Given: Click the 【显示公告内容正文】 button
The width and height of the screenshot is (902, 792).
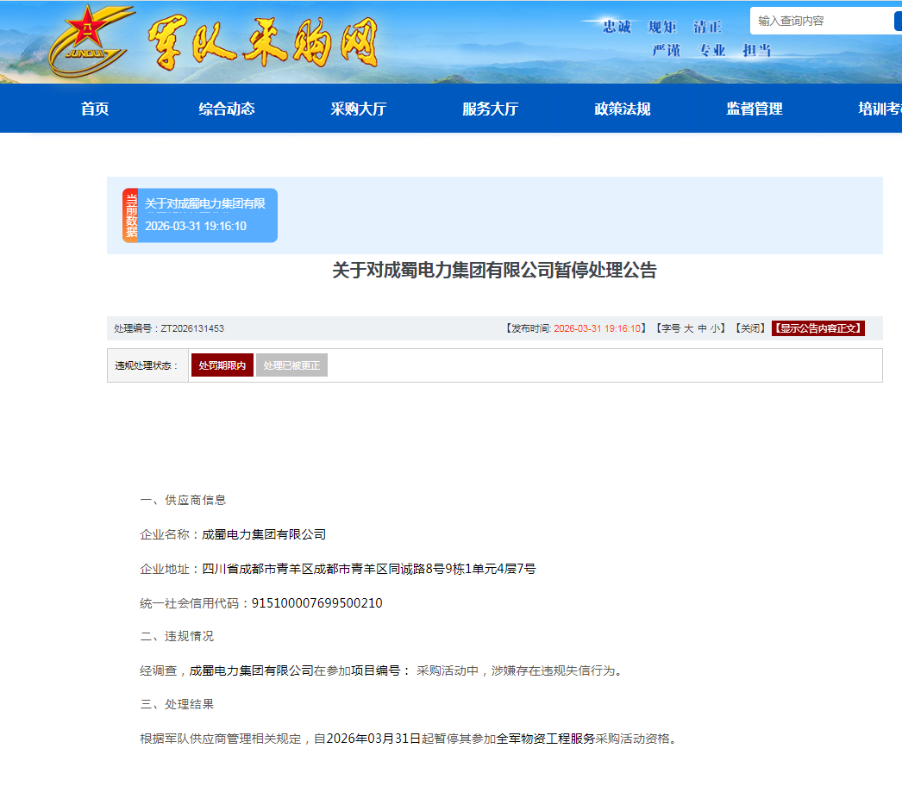Looking at the screenshot, I should pyautogui.click(x=817, y=327).
